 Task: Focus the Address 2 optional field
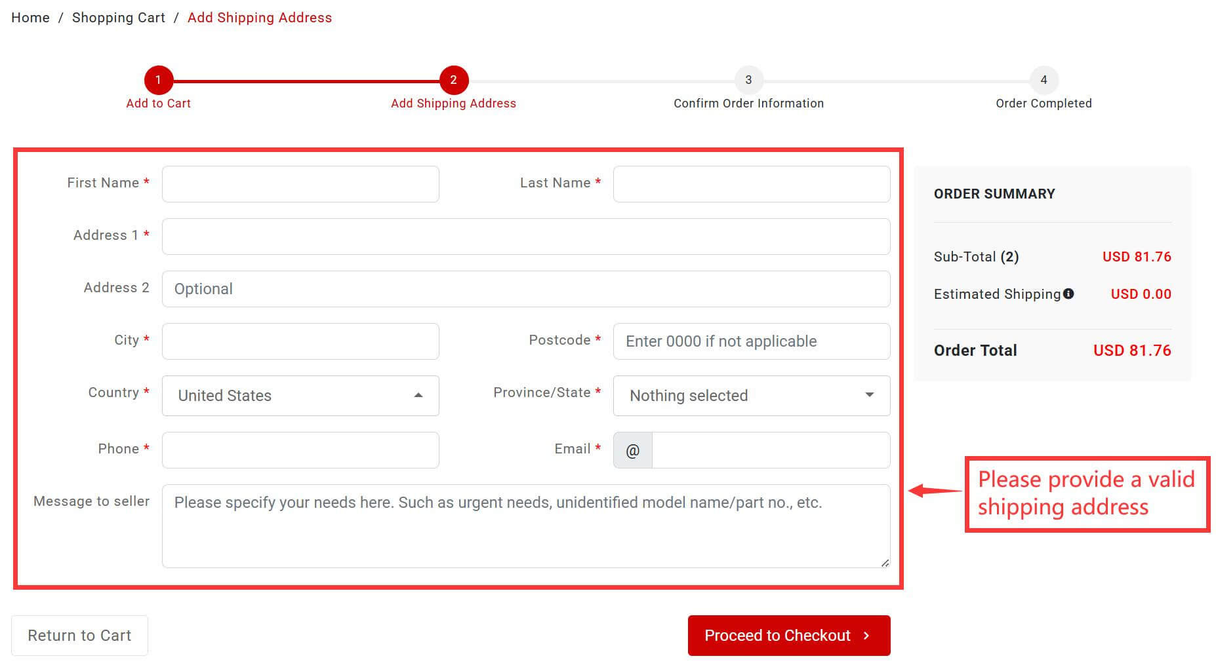point(526,289)
